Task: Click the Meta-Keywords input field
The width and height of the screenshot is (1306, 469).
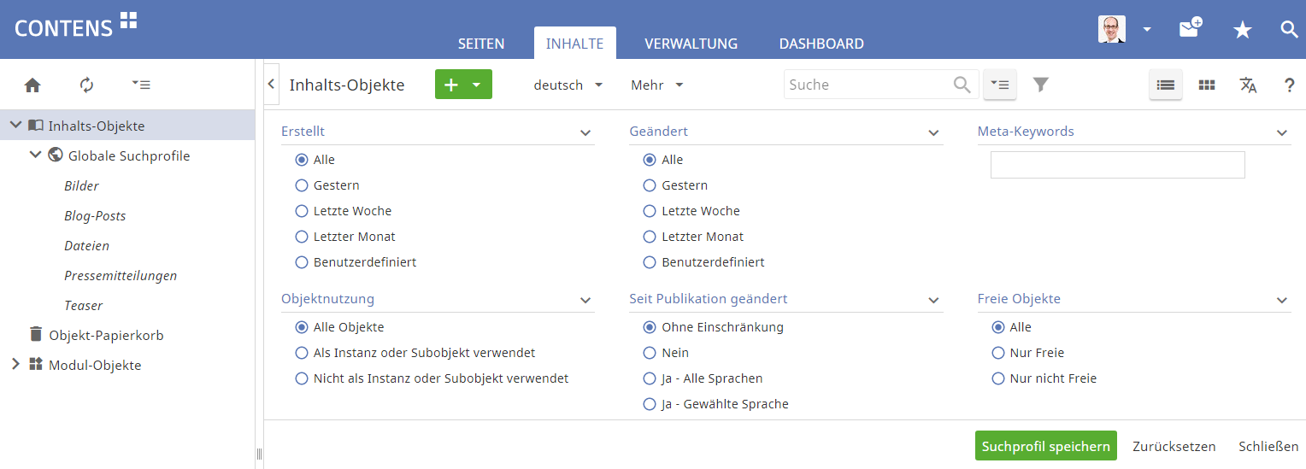Action: pos(1117,165)
